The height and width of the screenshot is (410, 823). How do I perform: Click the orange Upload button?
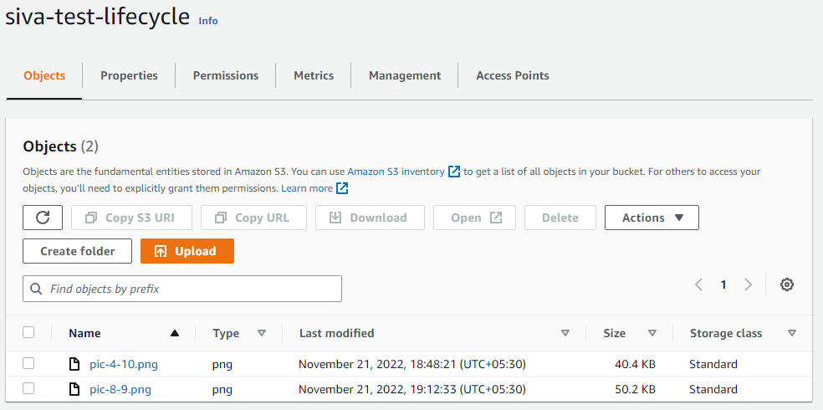[187, 251]
